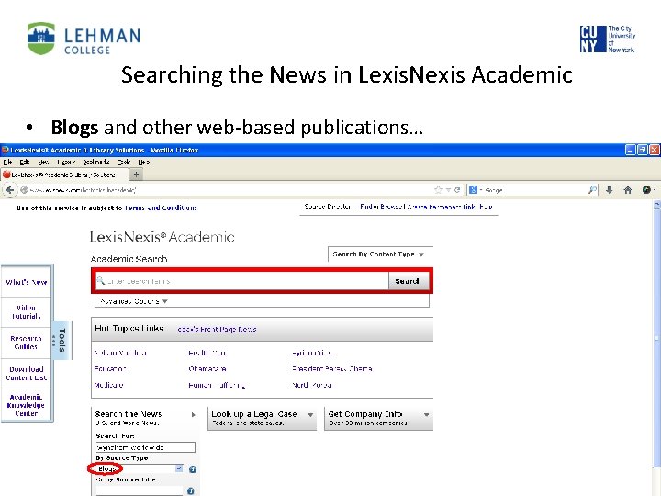
Task: Expand Advanced Options below search box
Action: pyautogui.click(x=134, y=301)
